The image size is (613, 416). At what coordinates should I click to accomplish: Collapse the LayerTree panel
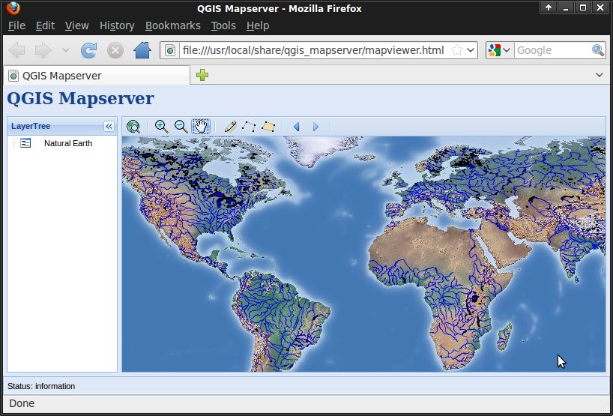[109, 126]
